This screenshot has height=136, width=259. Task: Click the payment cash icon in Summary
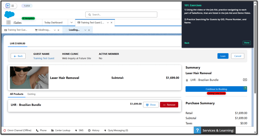pos(245,80)
